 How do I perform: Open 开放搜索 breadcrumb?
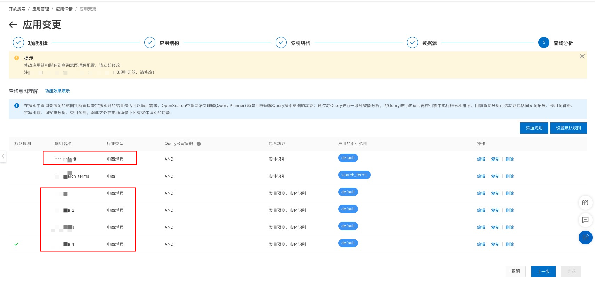pyautogui.click(x=17, y=9)
